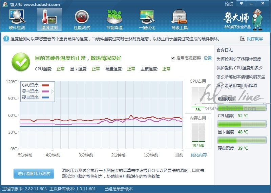Click the camera icon beside 保存截屏
271x193 pixels.
pyautogui.click(x=242, y=39)
